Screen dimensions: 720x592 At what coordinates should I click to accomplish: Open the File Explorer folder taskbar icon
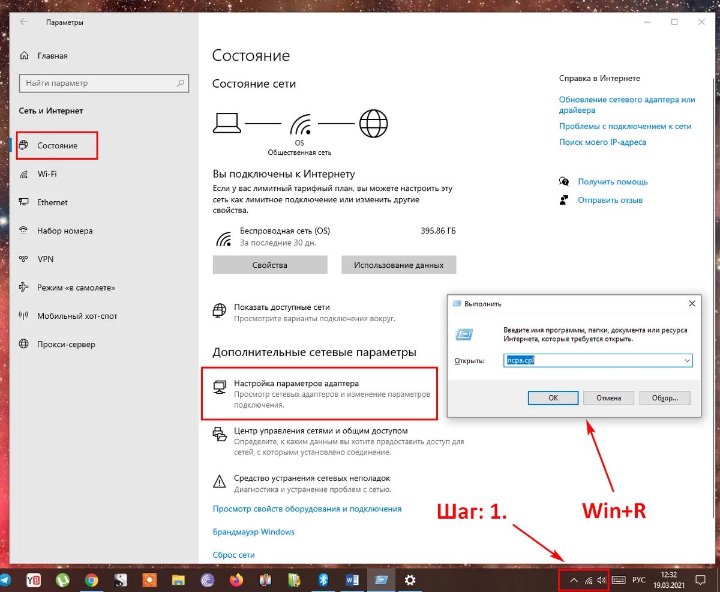click(178, 580)
